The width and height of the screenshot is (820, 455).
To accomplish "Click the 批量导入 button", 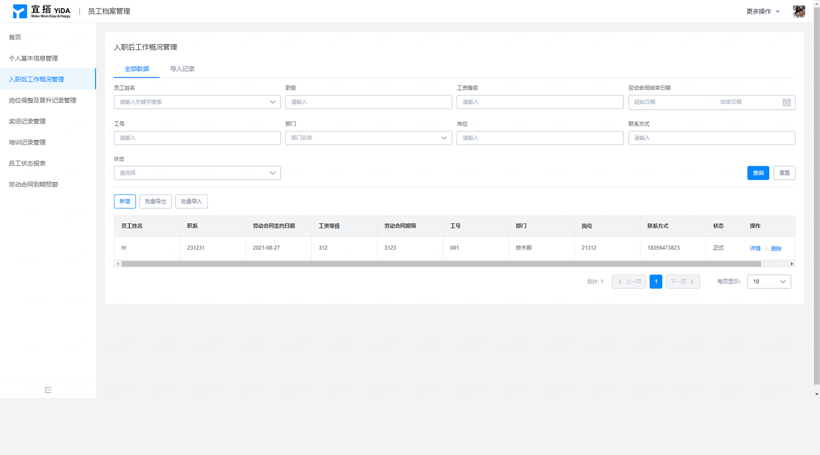I will [191, 201].
